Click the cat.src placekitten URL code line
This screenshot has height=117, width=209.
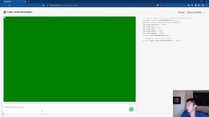click(x=162, y=22)
